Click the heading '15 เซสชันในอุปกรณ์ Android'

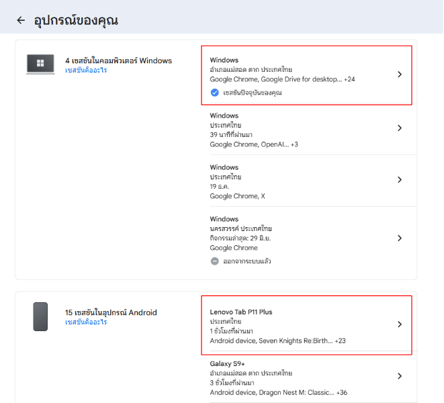point(111,312)
